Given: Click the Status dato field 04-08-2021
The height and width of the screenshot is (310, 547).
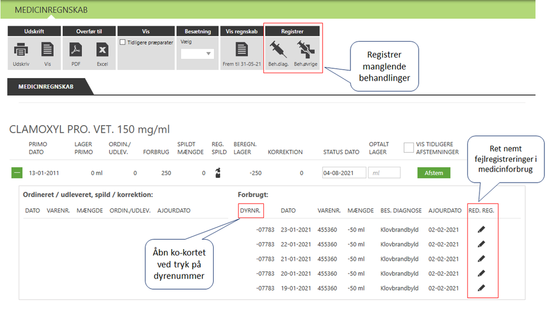Looking at the screenshot, I should (x=344, y=173).
